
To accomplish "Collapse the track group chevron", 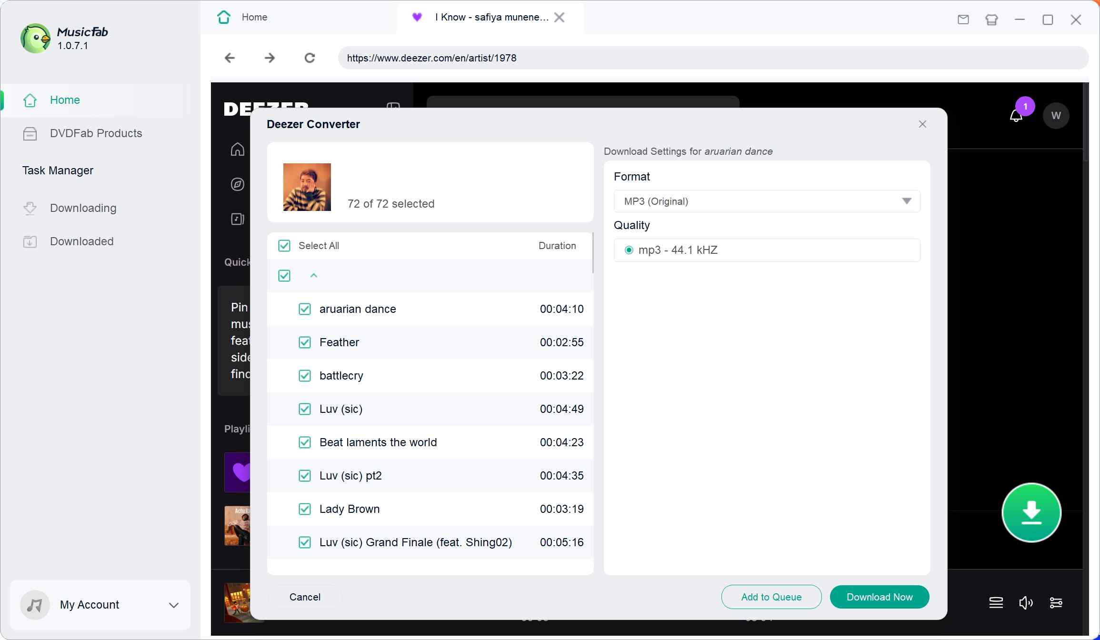I will 314,276.
